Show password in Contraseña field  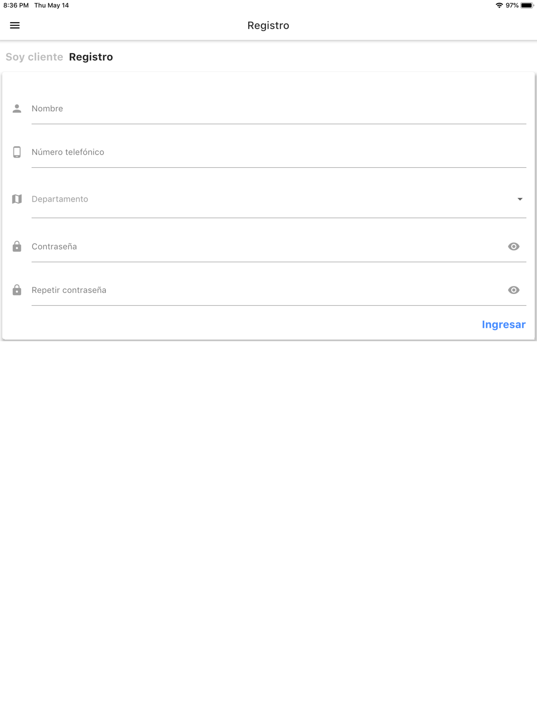514,246
